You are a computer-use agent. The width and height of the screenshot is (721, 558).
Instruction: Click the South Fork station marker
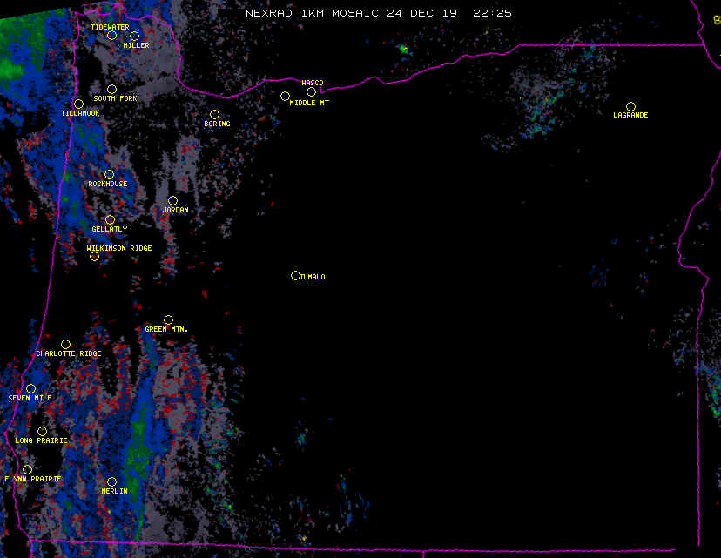pos(111,89)
